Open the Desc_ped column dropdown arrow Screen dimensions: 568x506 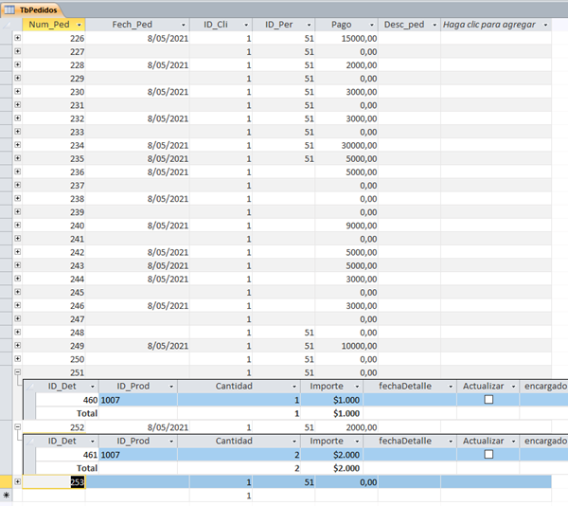433,25
